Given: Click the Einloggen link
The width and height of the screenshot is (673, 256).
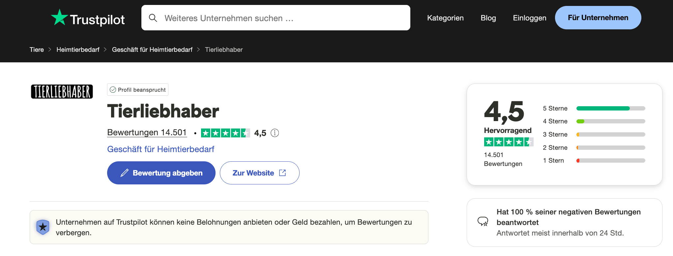Looking at the screenshot, I should (x=529, y=18).
